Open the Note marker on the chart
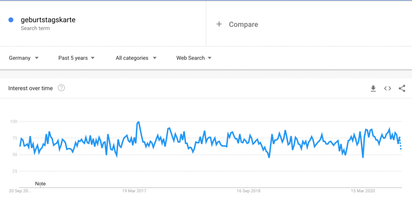The width and height of the screenshot is (412, 218). (x=41, y=183)
